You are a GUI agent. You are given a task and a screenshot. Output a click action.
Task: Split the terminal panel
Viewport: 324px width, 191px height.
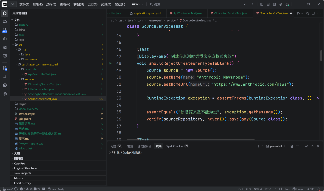click(x=286, y=146)
